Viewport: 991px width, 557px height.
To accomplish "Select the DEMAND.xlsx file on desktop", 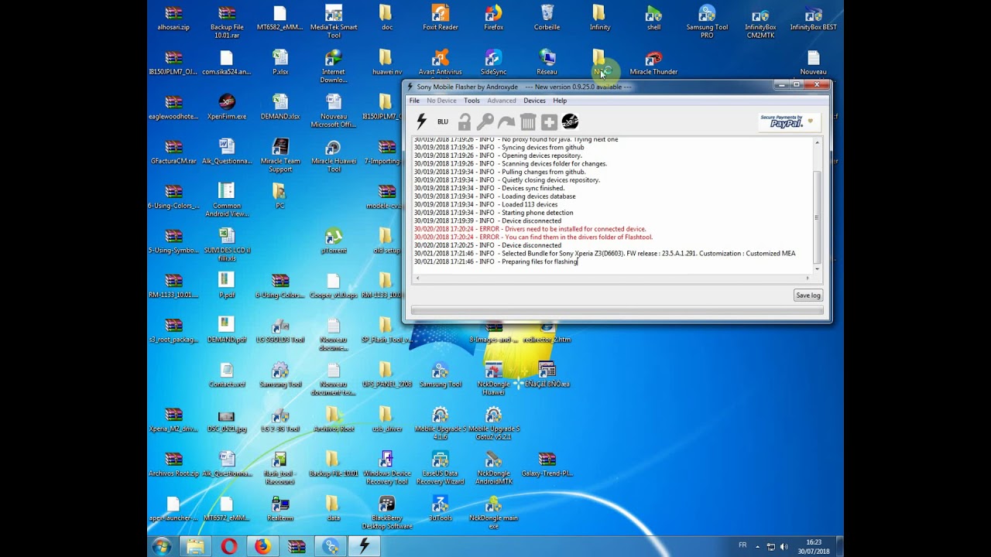I will 280,108.
